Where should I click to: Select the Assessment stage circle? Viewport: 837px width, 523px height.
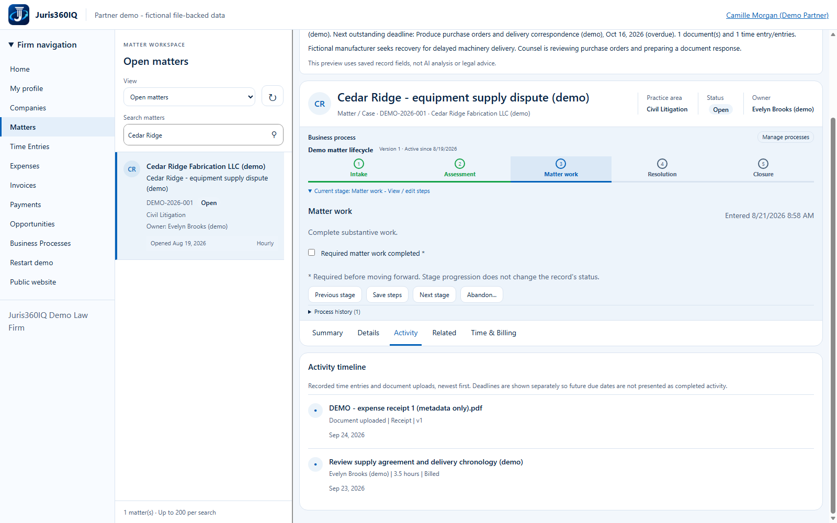coord(460,164)
